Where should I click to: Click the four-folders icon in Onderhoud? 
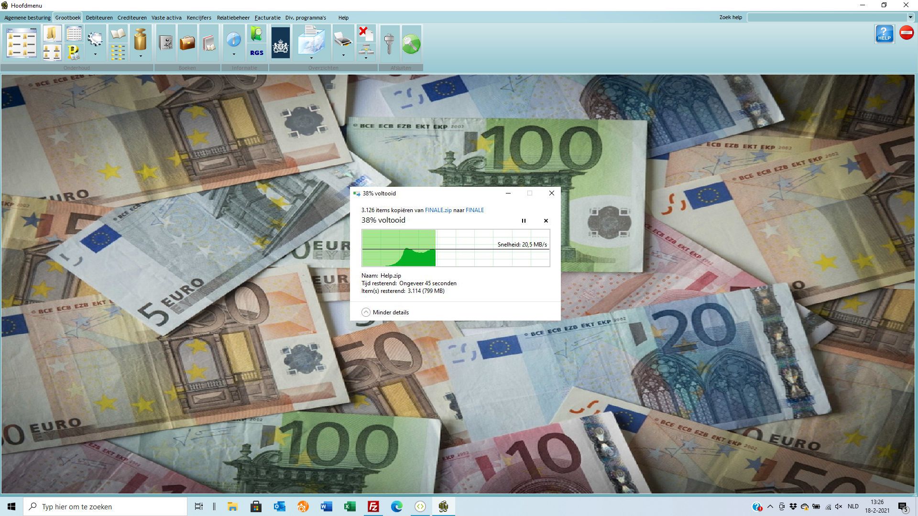point(52,52)
